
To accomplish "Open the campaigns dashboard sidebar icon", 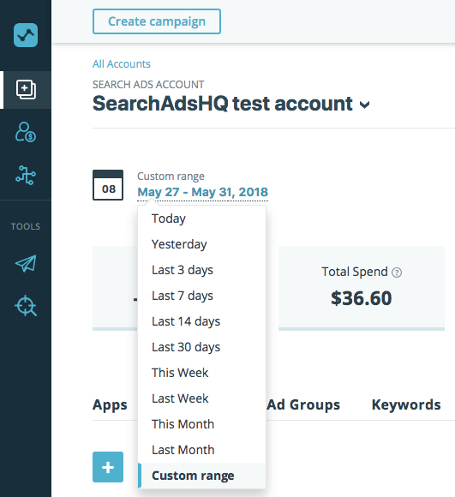I will [x=26, y=90].
